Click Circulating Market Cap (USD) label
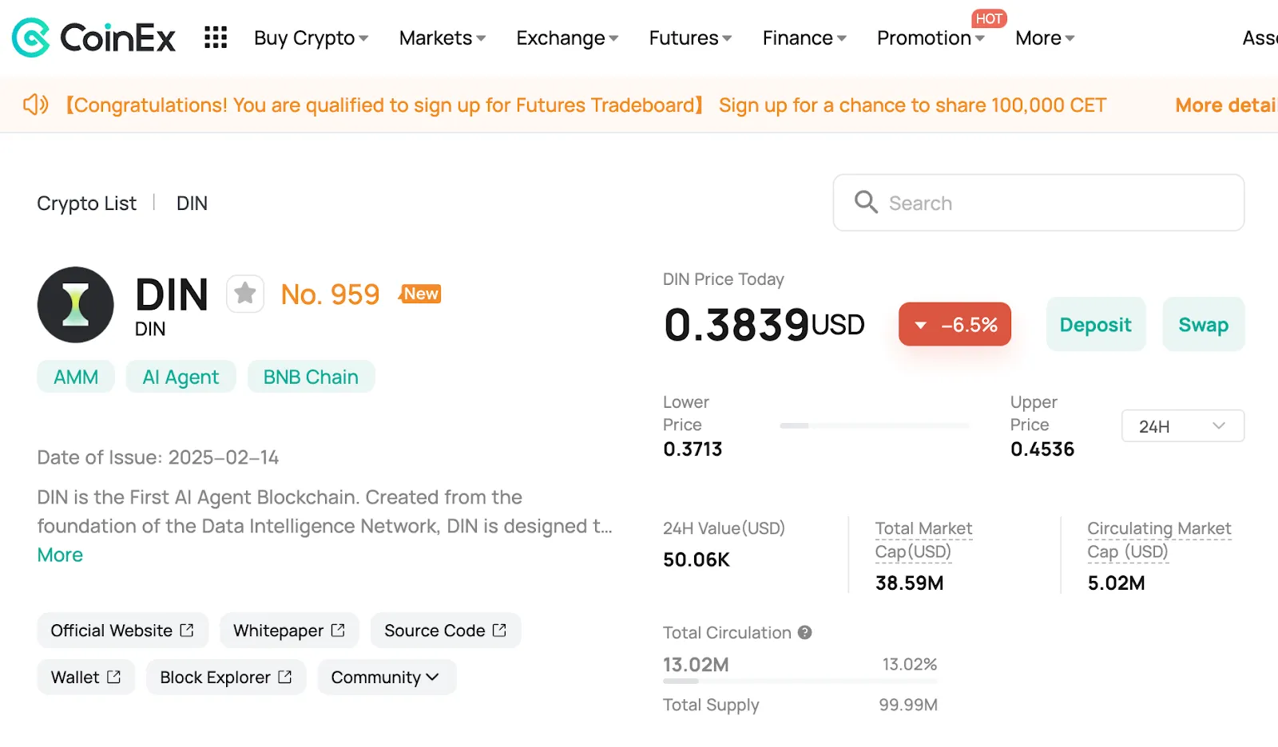1278x747 pixels. [x=1159, y=539]
